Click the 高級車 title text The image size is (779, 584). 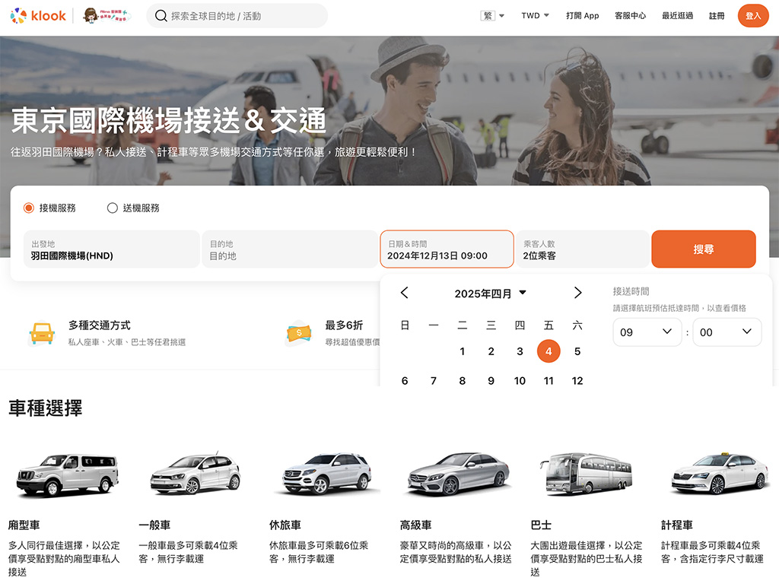416,525
